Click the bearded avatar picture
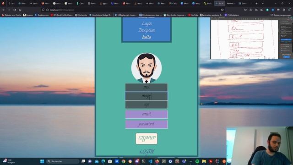Viewport: 293px width, 165px height. point(146,68)
